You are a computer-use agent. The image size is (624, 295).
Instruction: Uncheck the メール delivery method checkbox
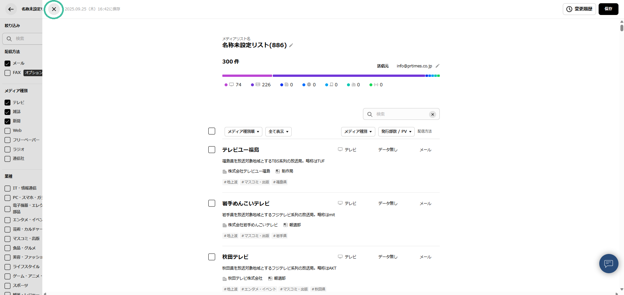click(7, 63)
